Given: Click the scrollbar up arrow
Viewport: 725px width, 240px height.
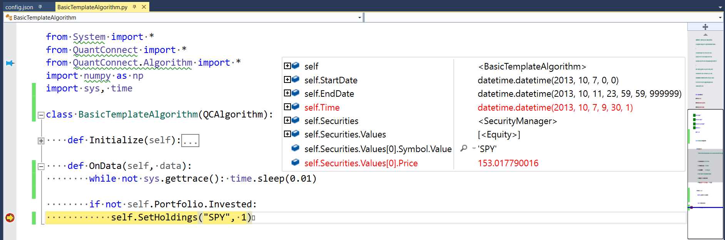Looking at the screenshot, I should pos(705,35).
